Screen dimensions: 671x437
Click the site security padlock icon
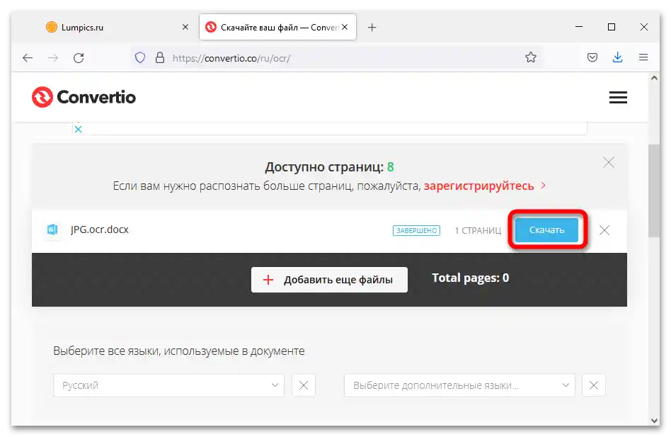[x=160, y=57]
